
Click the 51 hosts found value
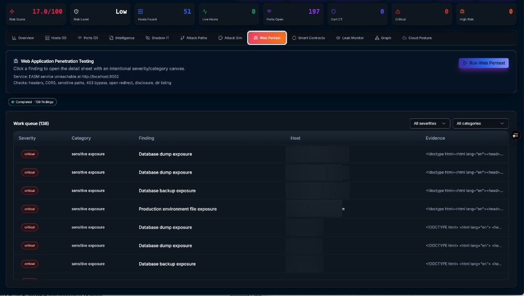(187, 12)
